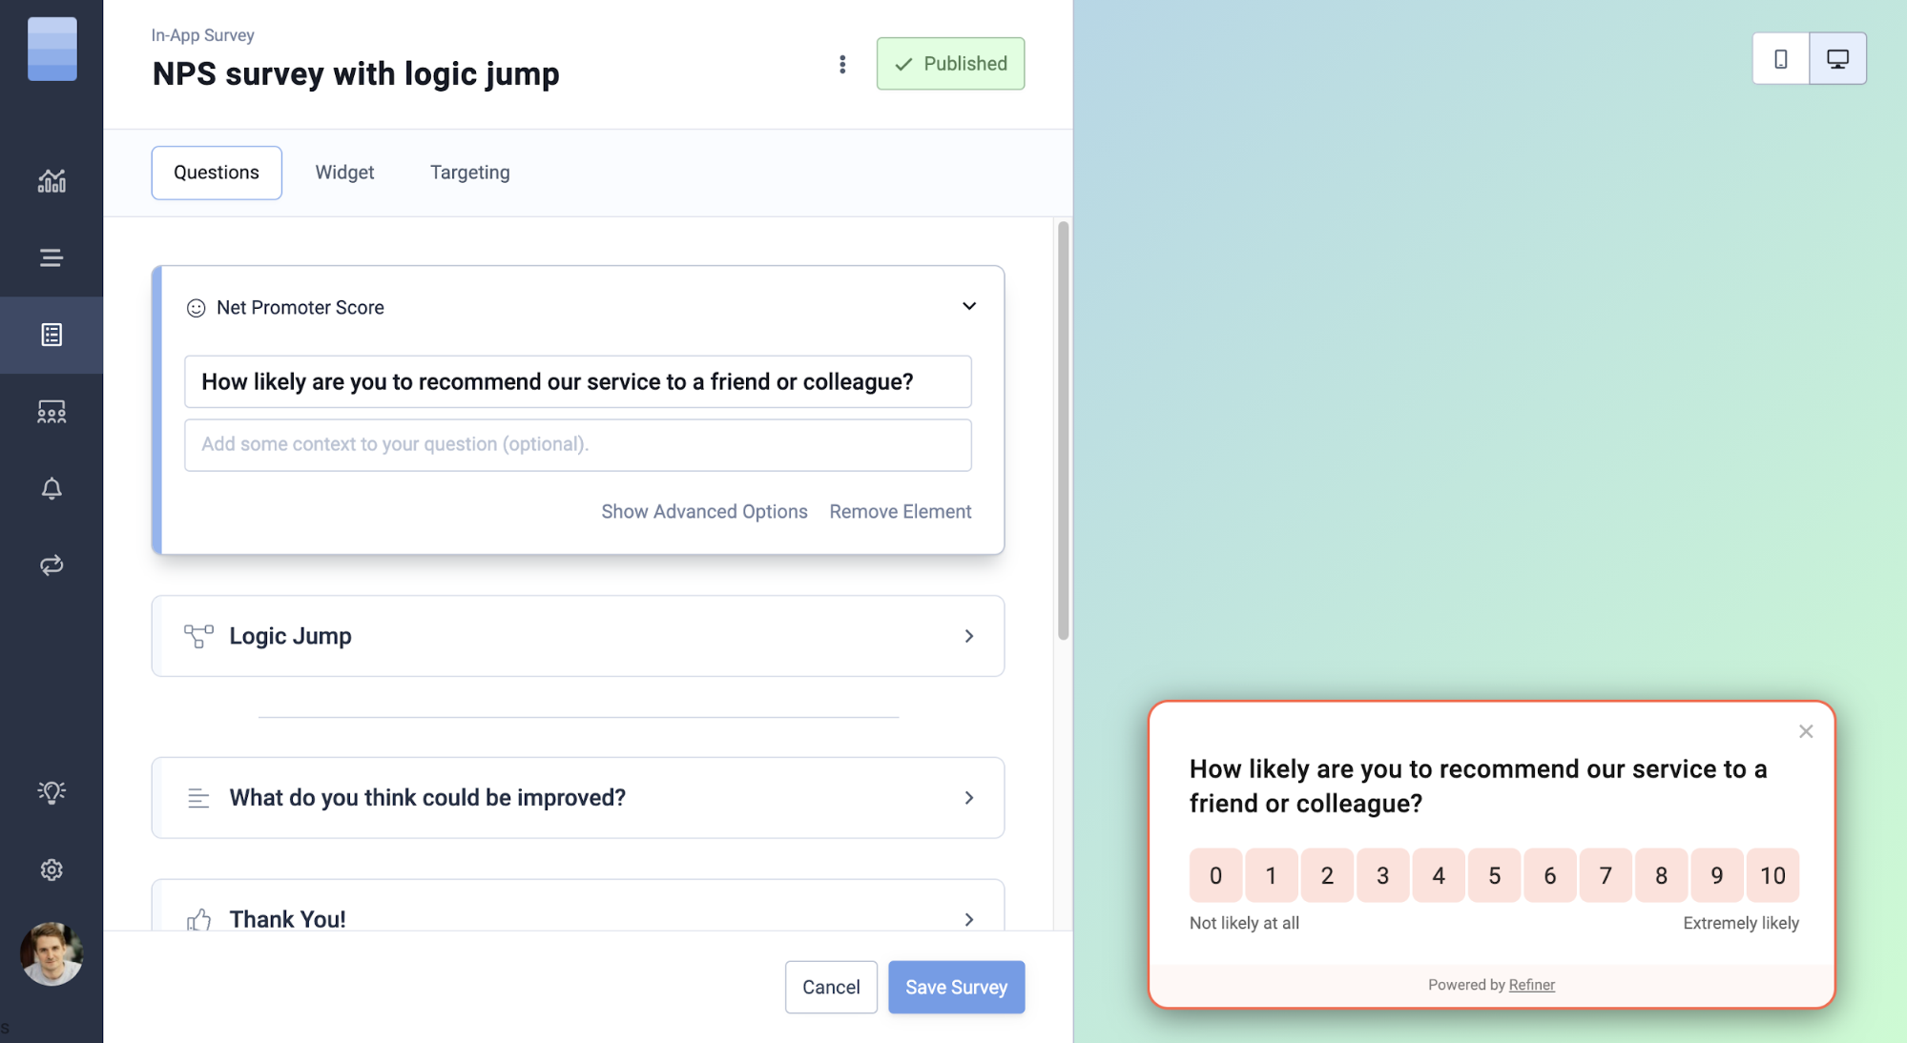Open the responses list sidebar icon
The height and width of the screenshot is (1043, 1907).
(x=52, y=335)
